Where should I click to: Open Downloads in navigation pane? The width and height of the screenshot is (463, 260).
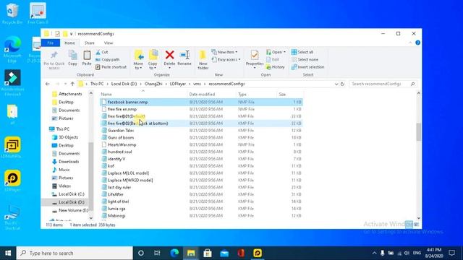(69, 162)
